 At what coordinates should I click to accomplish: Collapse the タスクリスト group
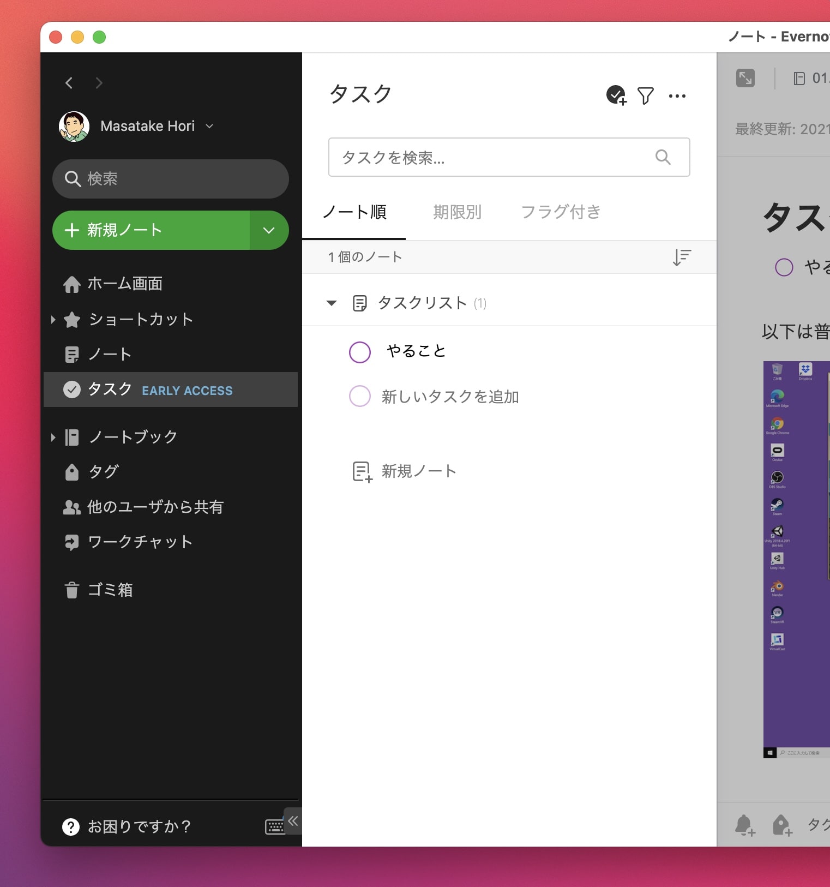331,303
